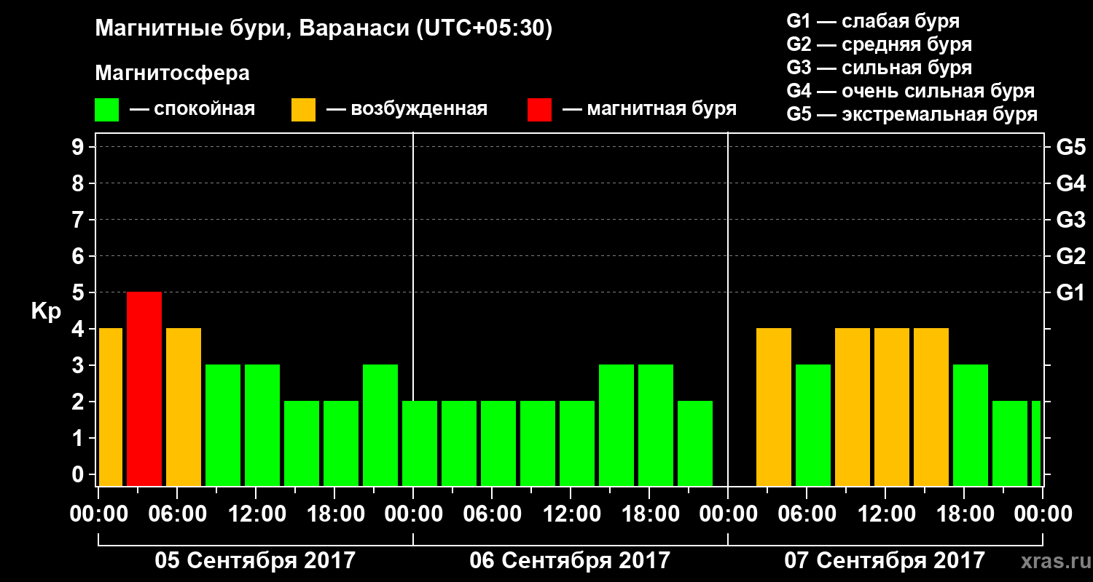The width and height of the screenshot is (1093, 582).
Task: Click the 'G2' label on the right axis
Action: (x=1070, y=256)
